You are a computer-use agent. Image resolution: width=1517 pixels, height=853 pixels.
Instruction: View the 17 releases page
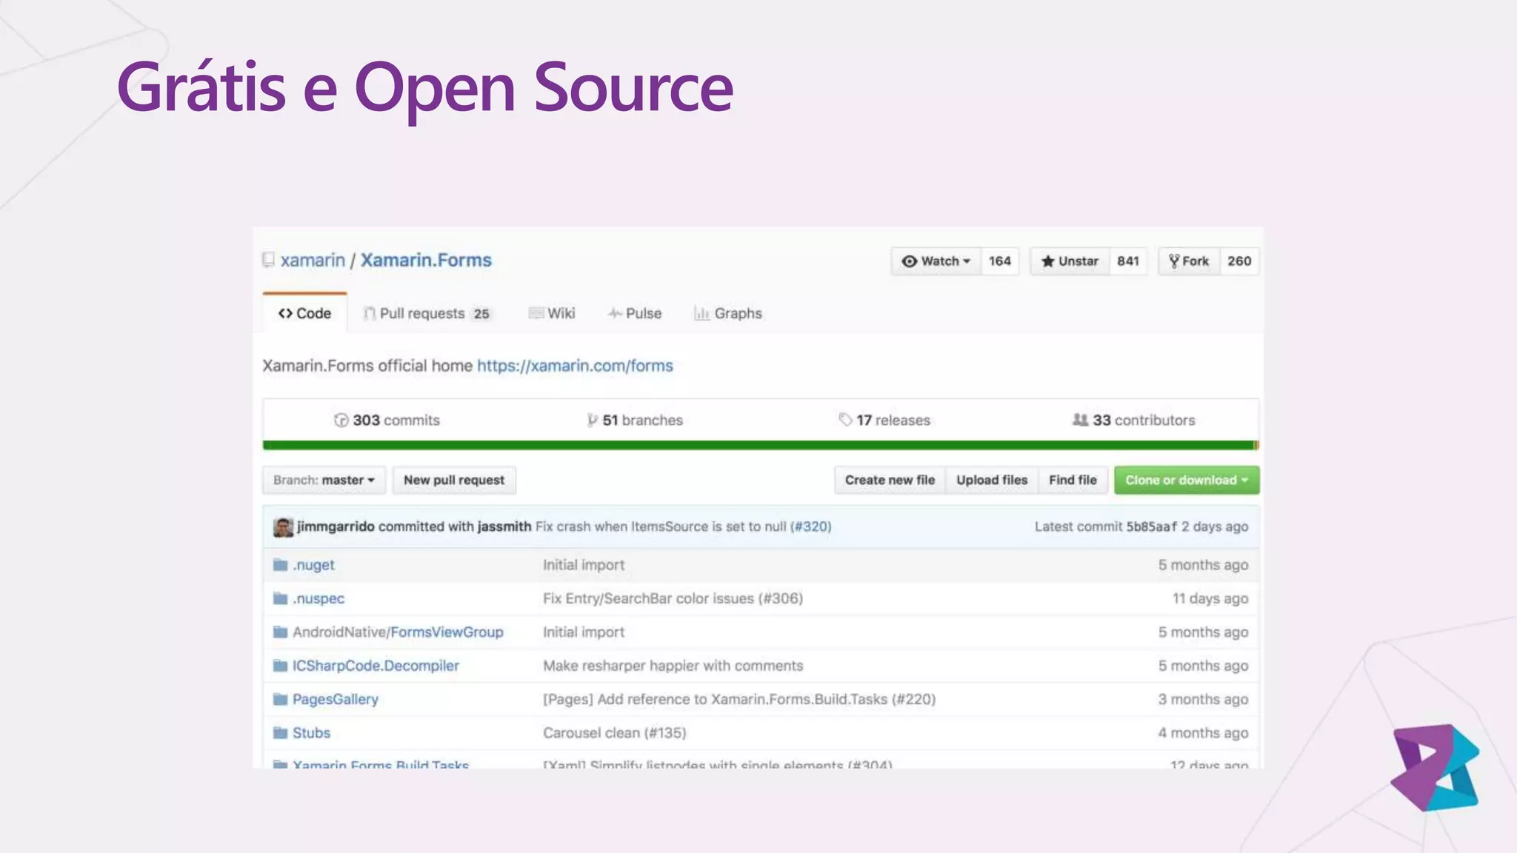pyautogui.click(x=884, y=420)
